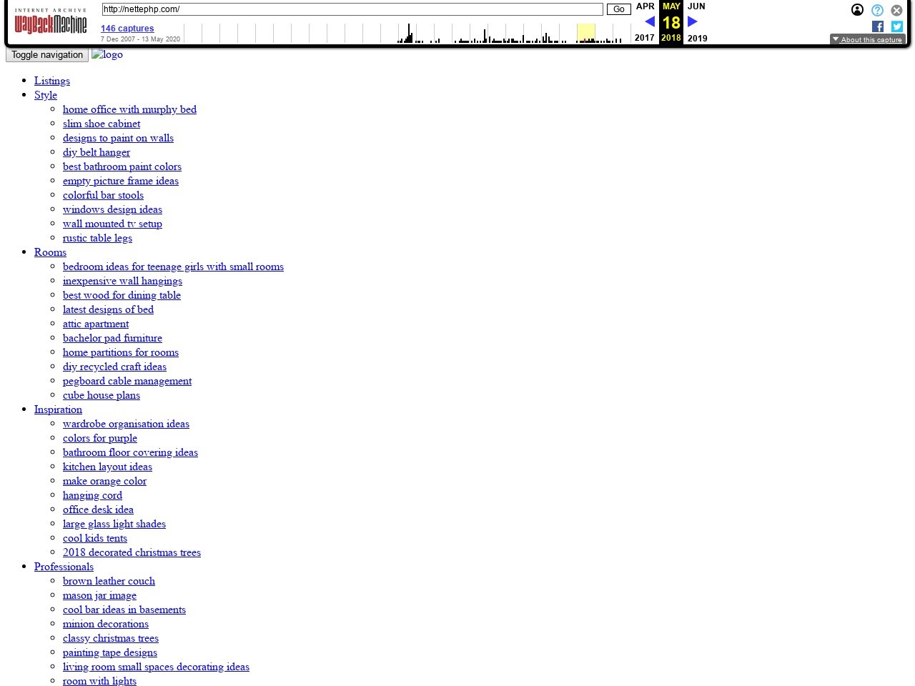The height and width of the screenshot is (686, 915).
Task: Open the Listings menu item
Action: pyautogui.click(x=52, y=81)
